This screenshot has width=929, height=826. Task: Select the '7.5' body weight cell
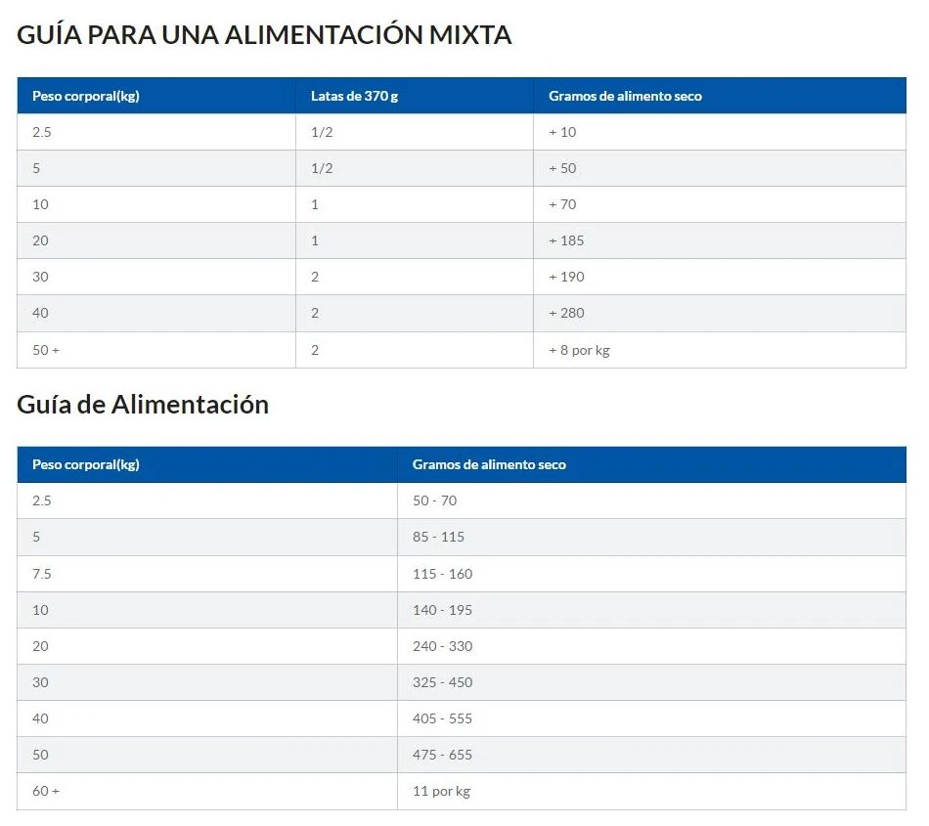41,574
